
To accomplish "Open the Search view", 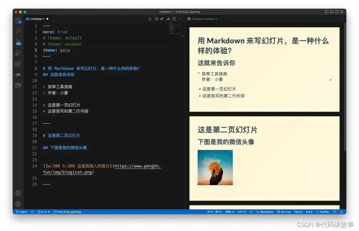I will (x=18, y=31).
